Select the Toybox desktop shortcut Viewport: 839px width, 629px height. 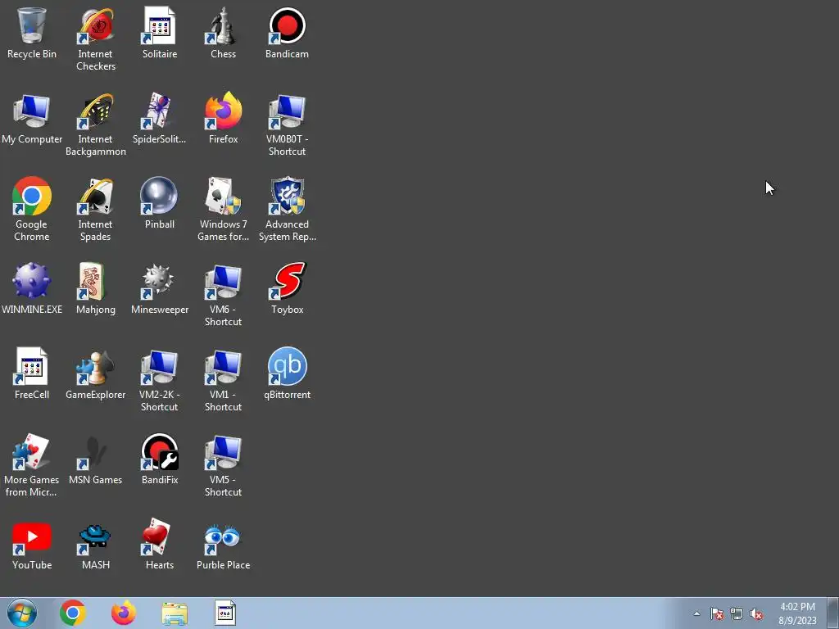(x=288, y=289)
